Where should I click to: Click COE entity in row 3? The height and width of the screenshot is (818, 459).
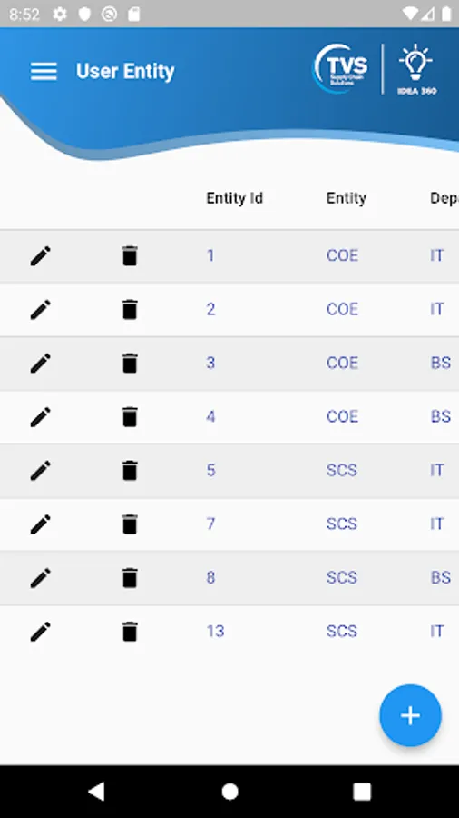click(342, 363)
